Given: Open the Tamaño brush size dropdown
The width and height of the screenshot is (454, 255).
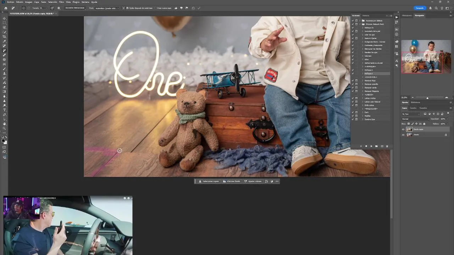Looking at the screenshot, I should [46, 8].
